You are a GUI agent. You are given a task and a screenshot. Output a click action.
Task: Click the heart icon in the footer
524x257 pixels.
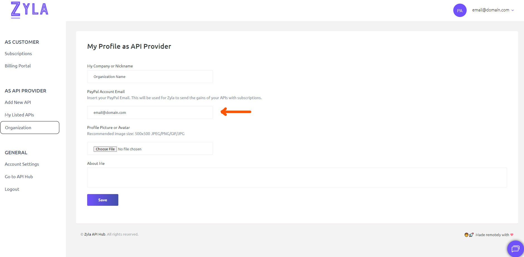[x=512, y=235]
